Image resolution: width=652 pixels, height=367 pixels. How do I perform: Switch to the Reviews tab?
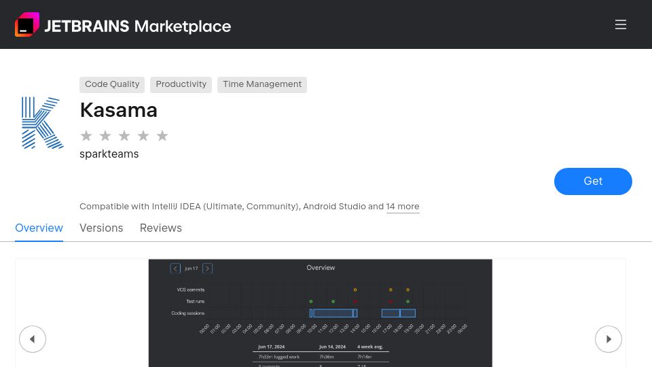coord(160,228)
